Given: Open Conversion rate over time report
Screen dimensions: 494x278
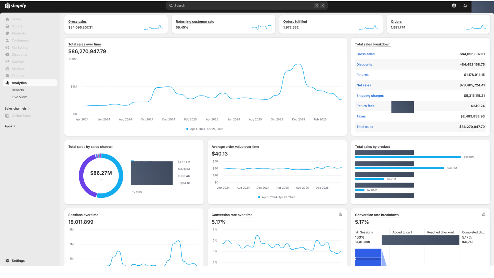Looking at the screenshot, I should (x=232, y=215).
